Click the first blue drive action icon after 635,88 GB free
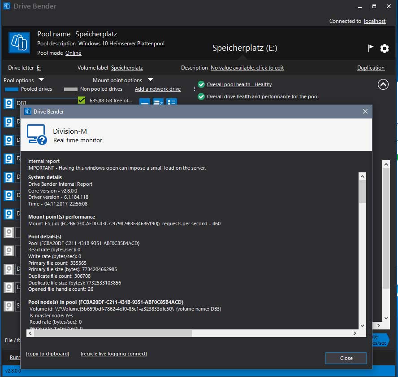Image resolution: width=398 pixels, height=377 pixels. click(x=145, y=102)
